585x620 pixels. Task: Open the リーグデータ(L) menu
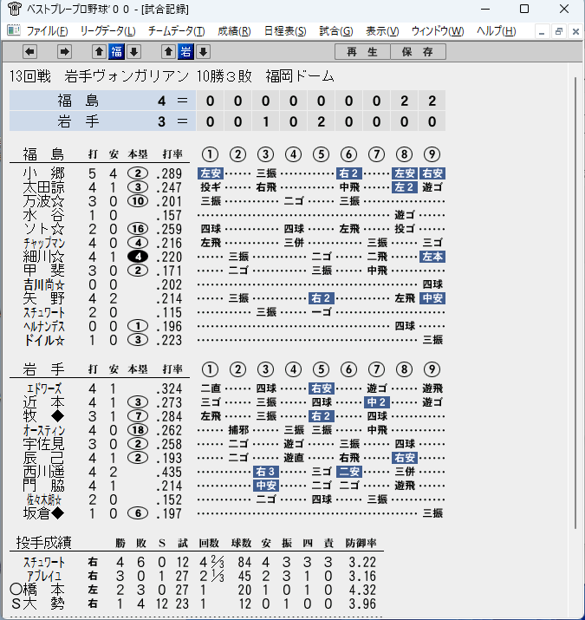coord(108,31)
